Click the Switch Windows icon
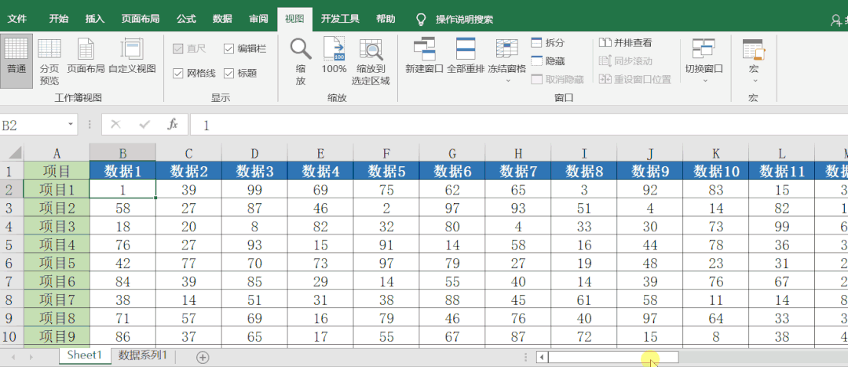Viewport: 848px width, 367px height. (704, 49)
